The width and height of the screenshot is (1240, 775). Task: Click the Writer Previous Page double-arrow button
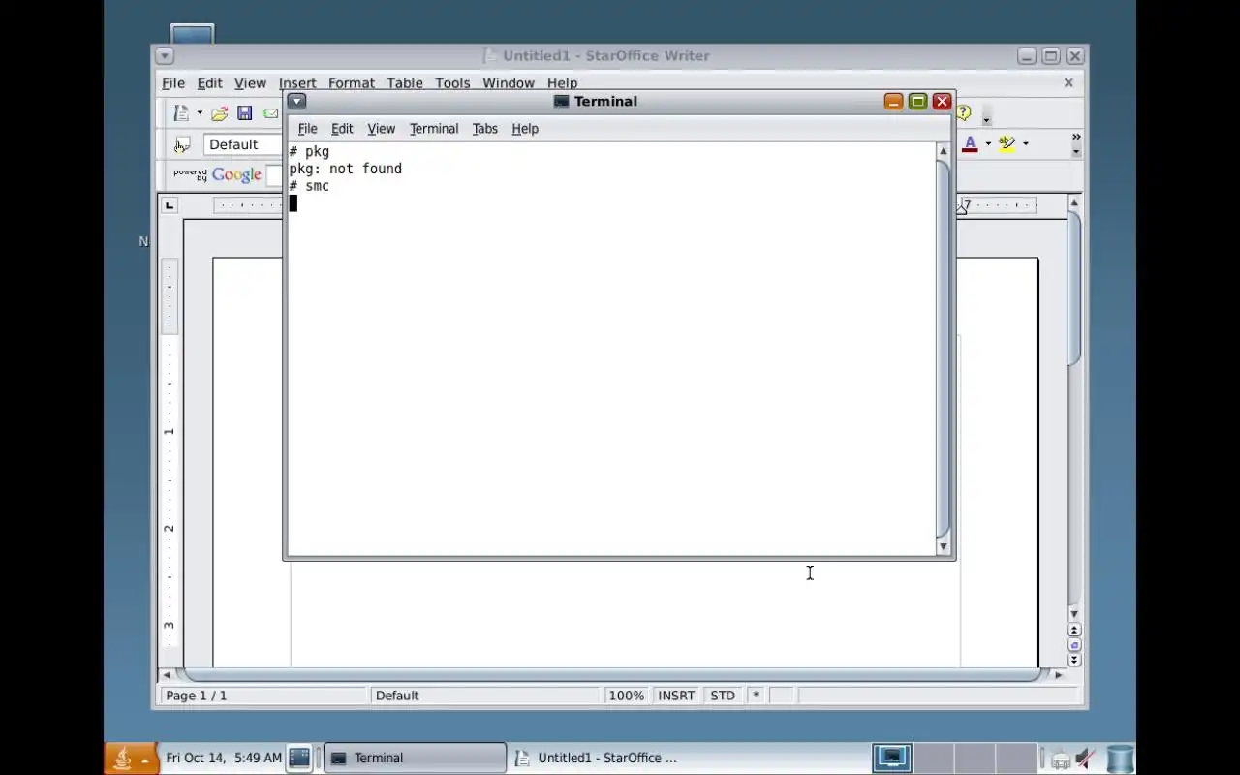point(1073,630)
